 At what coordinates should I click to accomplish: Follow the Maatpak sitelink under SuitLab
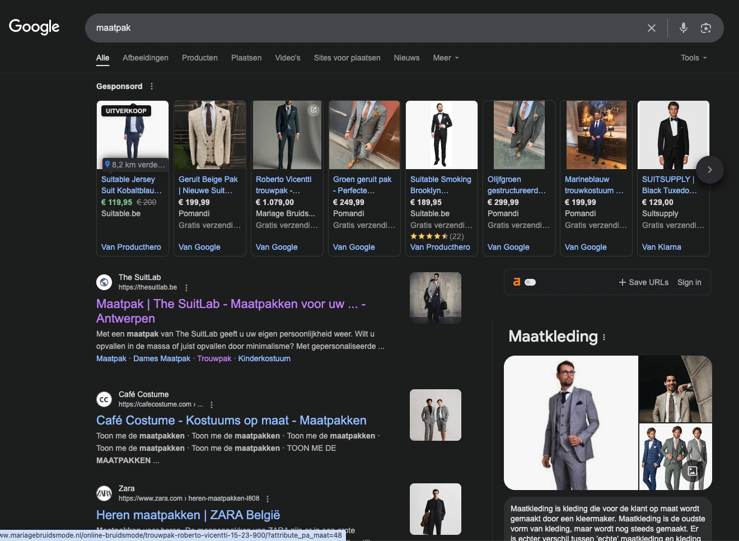[111, 358]
